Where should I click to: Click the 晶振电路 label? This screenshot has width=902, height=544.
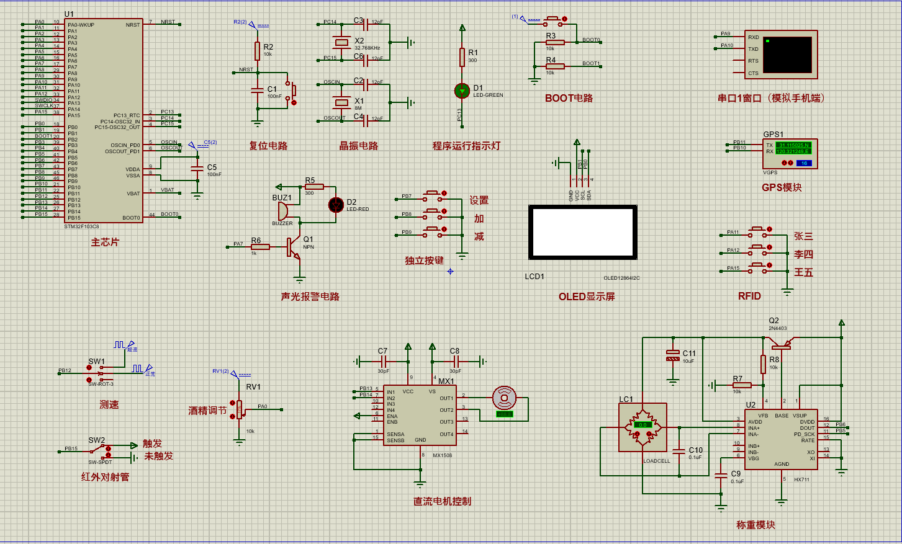(358, 146)
